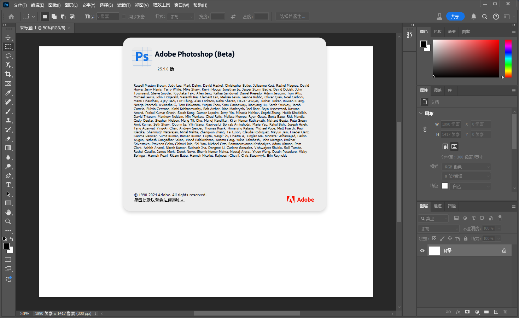The width and height of the screenshot is (519, 318).
Task: Open the Search magnifier in top bar
Action: [x=485, y=17]
